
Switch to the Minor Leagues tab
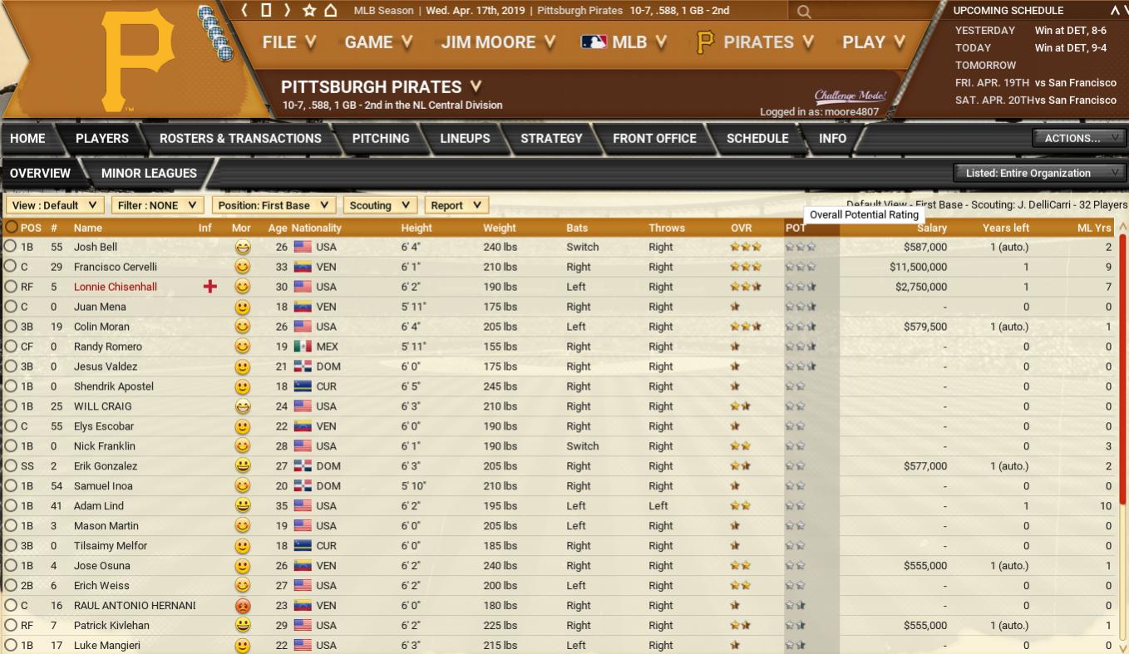point(149,174)
